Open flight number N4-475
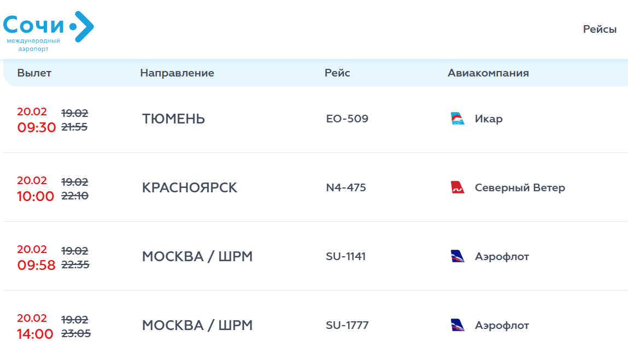 click(346, 187)
